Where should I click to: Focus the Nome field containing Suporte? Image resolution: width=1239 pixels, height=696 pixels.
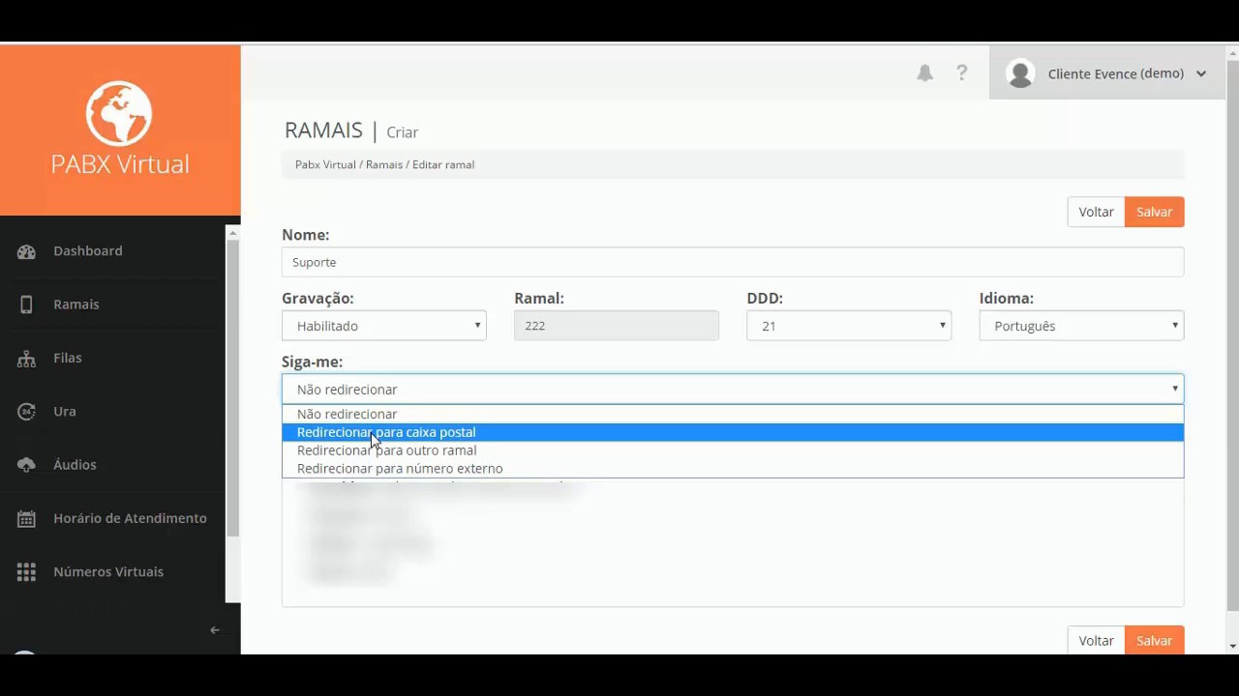pos(733,262)
